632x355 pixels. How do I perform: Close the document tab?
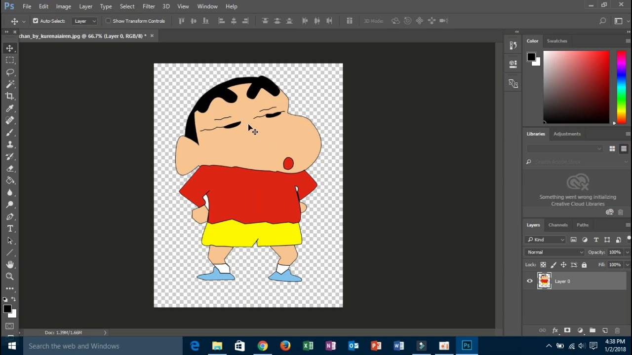click(152, 35)
